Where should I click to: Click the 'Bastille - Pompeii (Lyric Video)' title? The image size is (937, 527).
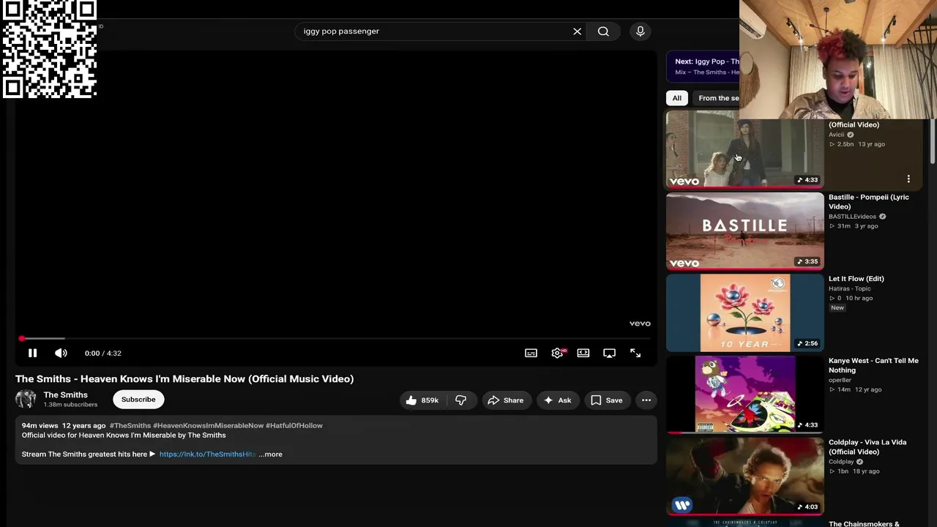[x=869, y=201]
